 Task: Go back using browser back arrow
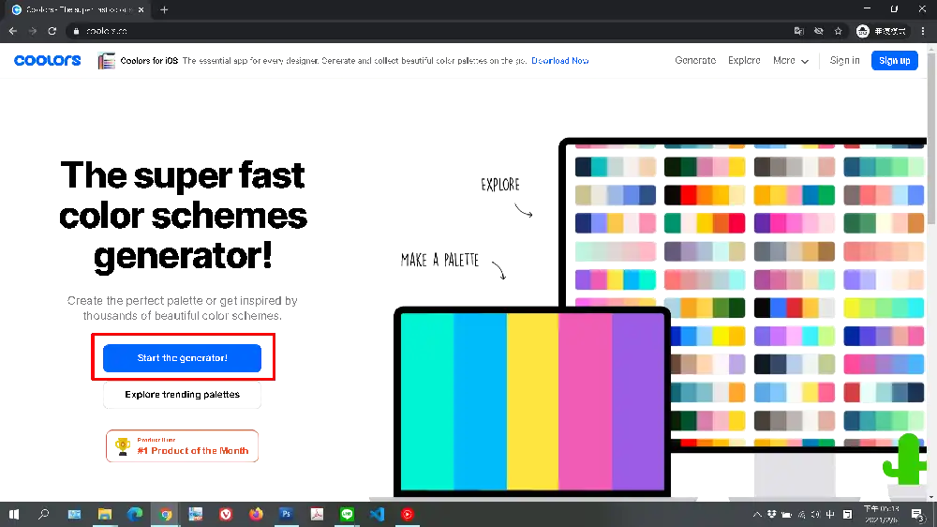coord(13,31)
